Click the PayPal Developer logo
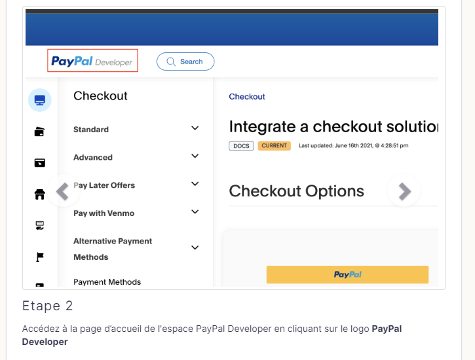The width and height of the screenshot is (475, 360). [x=92, y=62]
